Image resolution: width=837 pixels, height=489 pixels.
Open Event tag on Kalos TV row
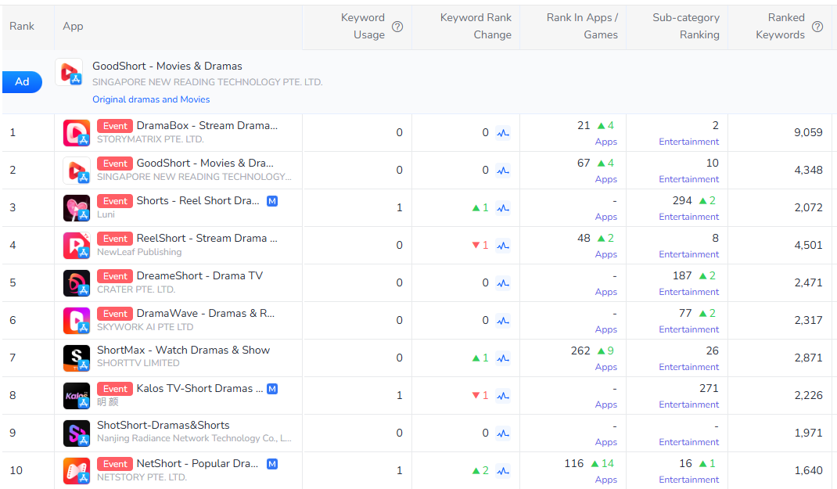(x=115, y=389)
